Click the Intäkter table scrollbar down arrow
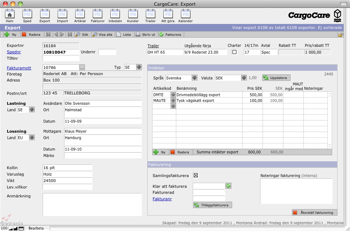The width and height of the screenshot is (350, 231). tap(330, 147)
